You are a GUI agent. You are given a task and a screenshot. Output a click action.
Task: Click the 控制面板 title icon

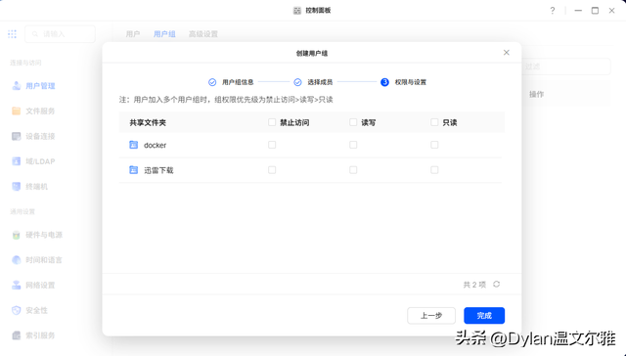click(297, 11)
